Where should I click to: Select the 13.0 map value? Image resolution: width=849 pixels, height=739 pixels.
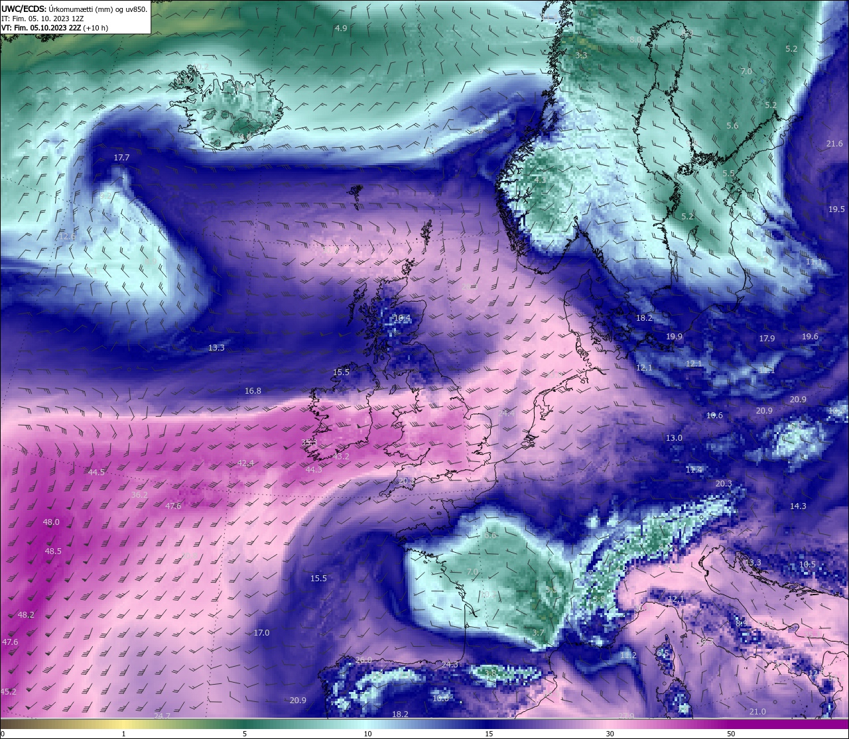point(674,438)
